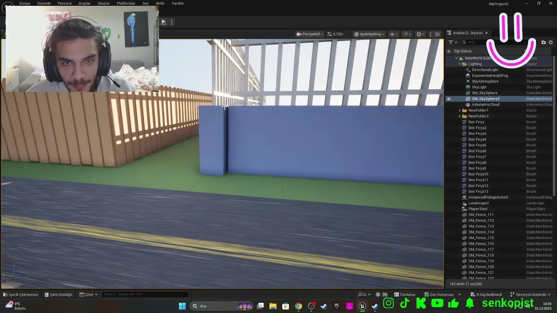Click the Tanılama button in status bar
This screenshot has width=557, height=313.
coord(404,294)
